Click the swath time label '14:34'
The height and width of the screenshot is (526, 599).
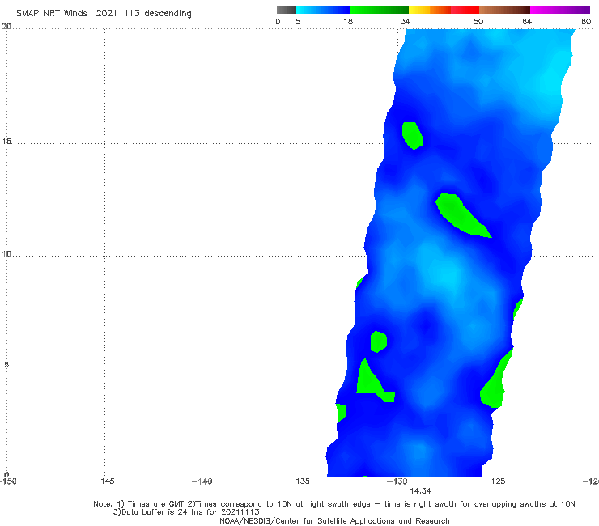(x=421, y=491)
